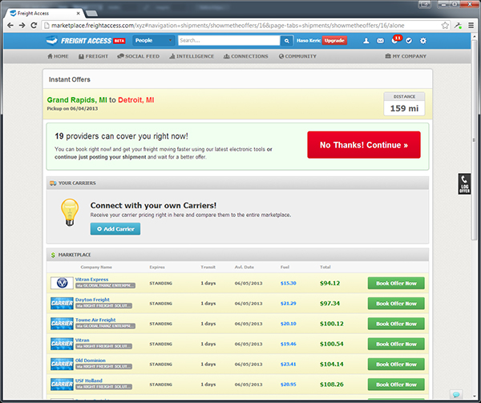This screenshot has width=481, height=403.
Task: Open the Home menu
Action: (58, 56)
